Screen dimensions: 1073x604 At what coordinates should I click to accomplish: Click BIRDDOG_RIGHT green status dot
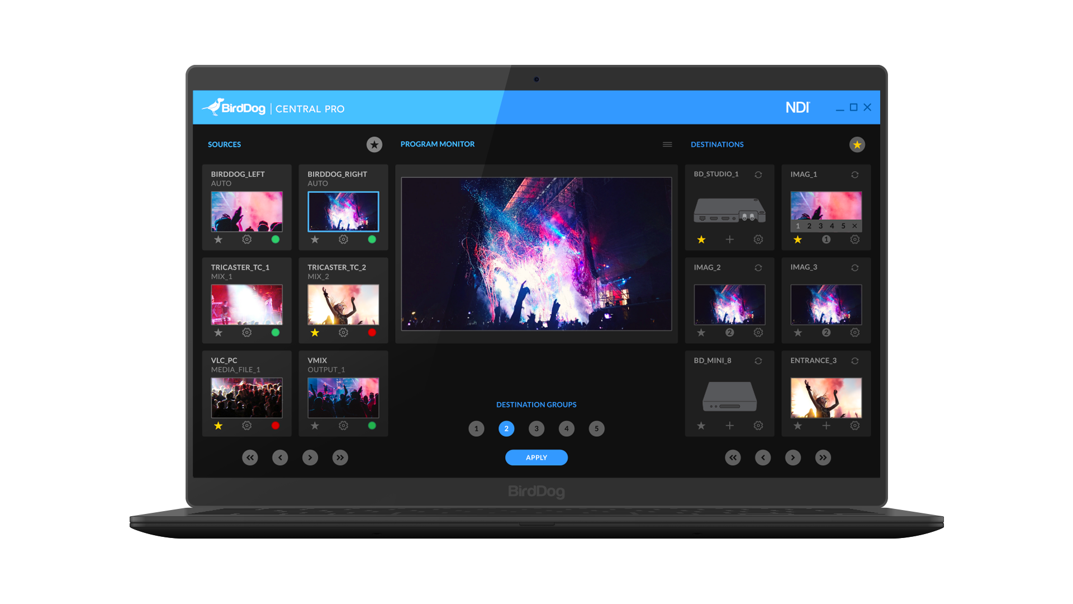click(372, 239)
